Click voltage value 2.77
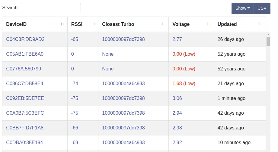 point(177,39)
